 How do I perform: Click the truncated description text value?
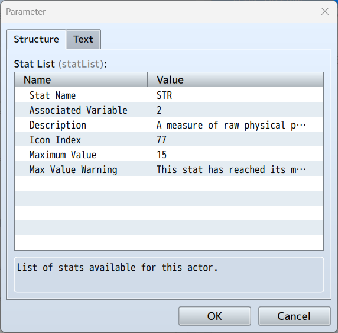click(x=231, y=125)
